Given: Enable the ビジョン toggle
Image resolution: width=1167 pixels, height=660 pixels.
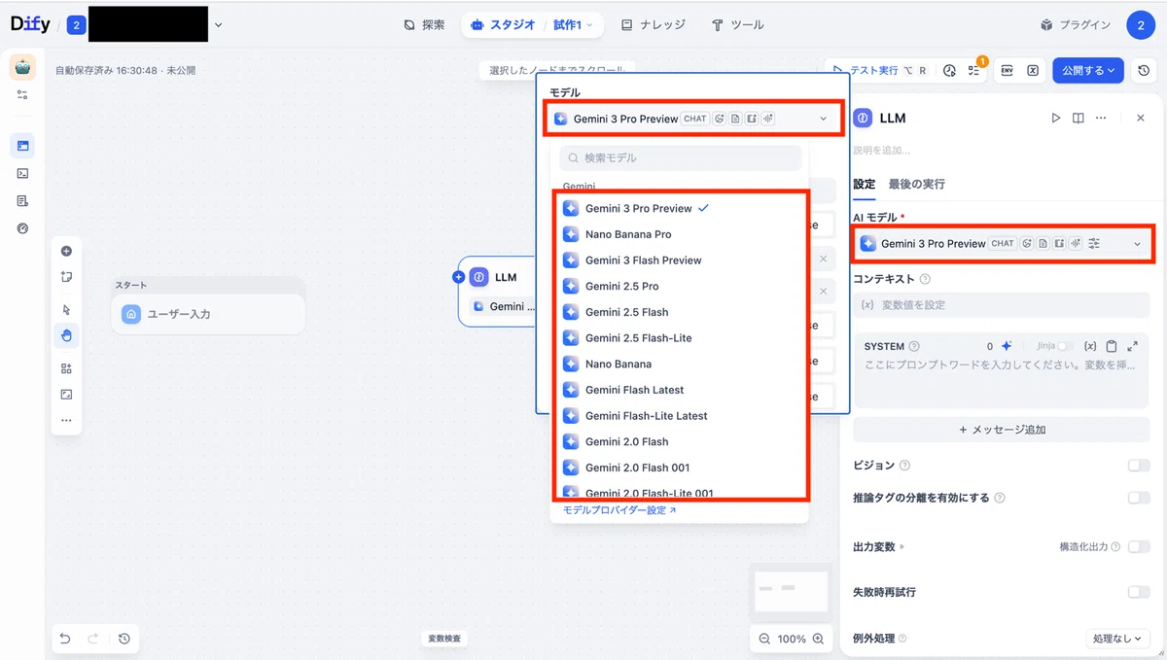Looking at the screenshot, I should point(1139,466).
